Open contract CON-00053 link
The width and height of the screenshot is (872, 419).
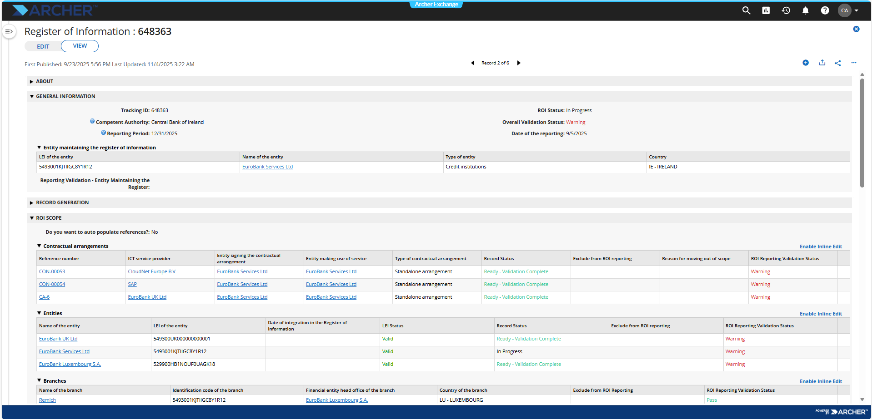52,271
